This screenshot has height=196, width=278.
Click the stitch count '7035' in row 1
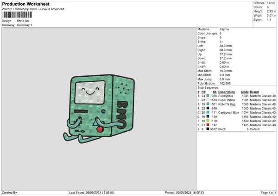point(214,96)
